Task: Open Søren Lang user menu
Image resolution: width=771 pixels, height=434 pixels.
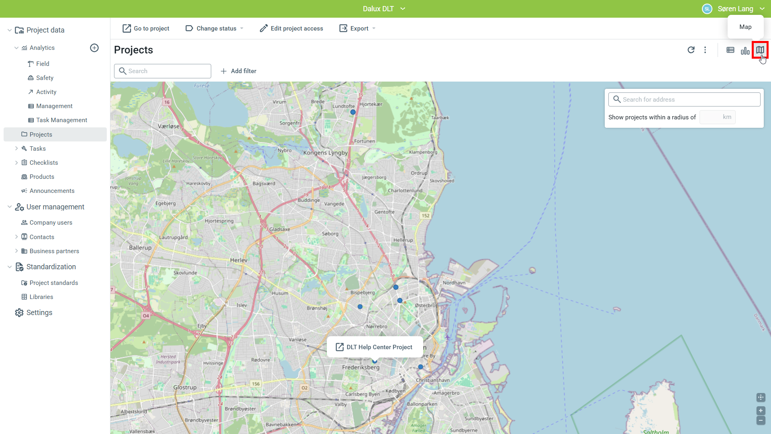Action: 735,9
